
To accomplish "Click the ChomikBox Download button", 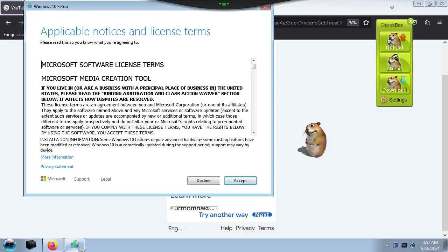I will click(394, 84).
